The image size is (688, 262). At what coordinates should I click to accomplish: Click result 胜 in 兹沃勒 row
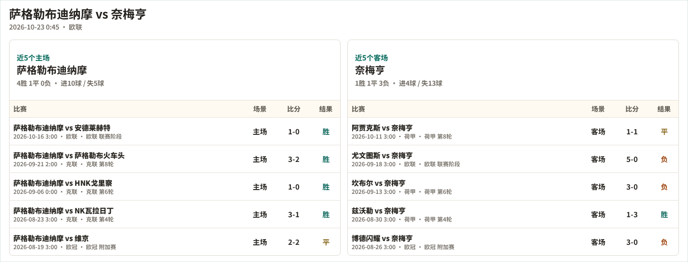(664, 214)
